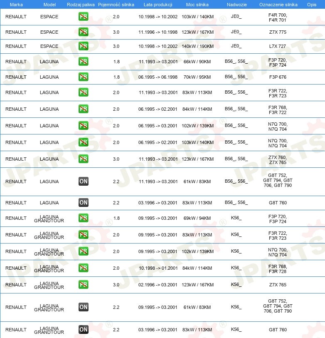325x338 pixels.
Task: Click ON diesel icon in Laguna 61kW / 83KM row
Action: click(x=84, y=181)
